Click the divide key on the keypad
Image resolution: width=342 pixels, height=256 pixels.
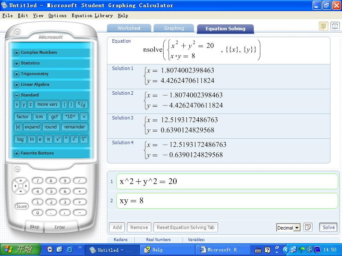tap(80, 180)
